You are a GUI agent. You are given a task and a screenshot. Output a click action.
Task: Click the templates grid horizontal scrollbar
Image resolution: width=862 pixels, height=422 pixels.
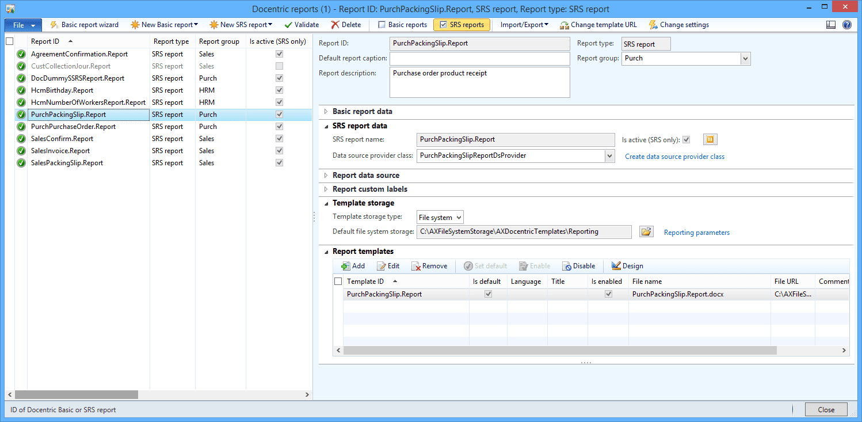(x=560, y=350)
